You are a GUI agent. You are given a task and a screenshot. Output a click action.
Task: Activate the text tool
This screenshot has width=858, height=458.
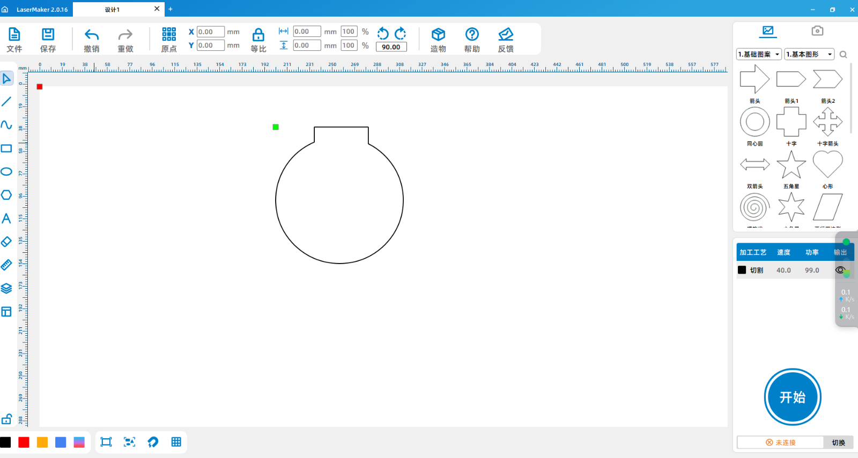point(6,218)
